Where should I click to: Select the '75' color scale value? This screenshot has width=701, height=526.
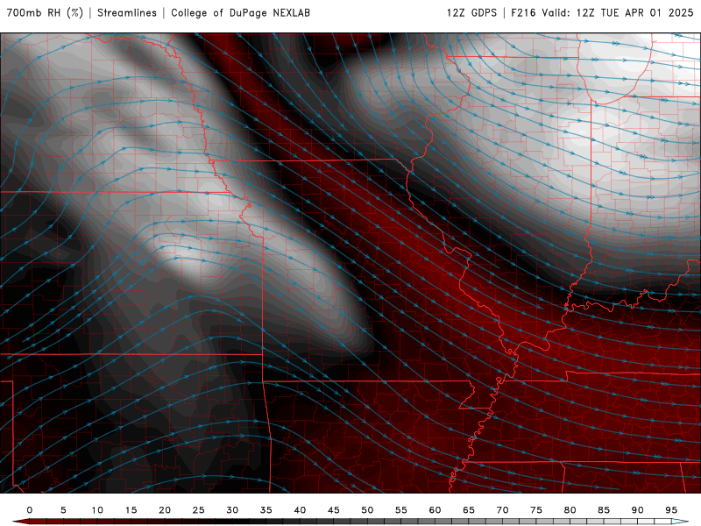tap(536, 510)
